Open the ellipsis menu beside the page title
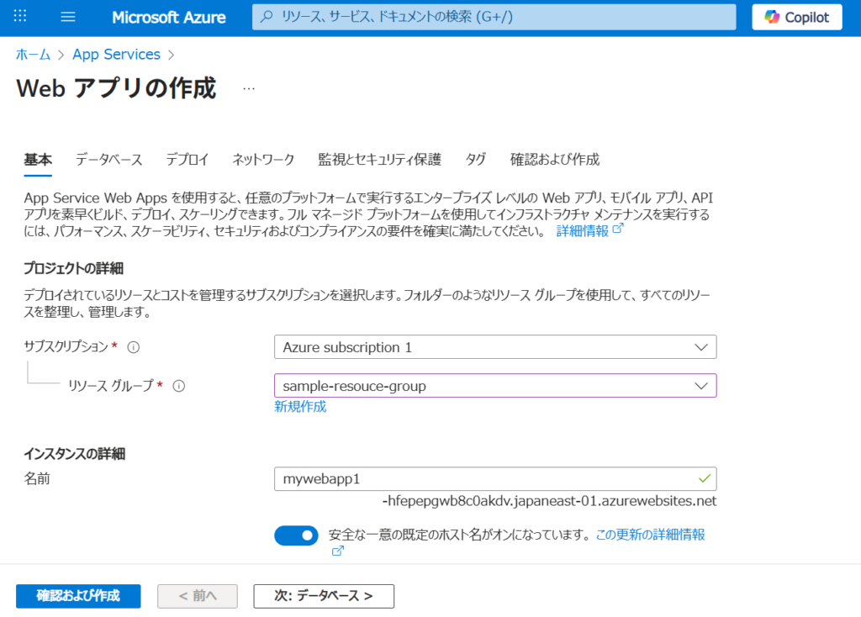Screen dimensions: 861x617 [249, 88]
